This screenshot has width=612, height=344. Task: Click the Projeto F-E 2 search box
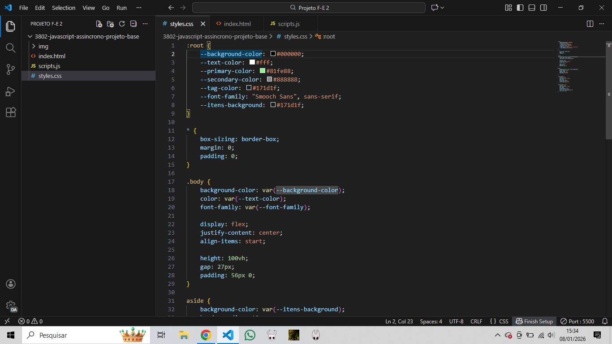pos(309,8)
